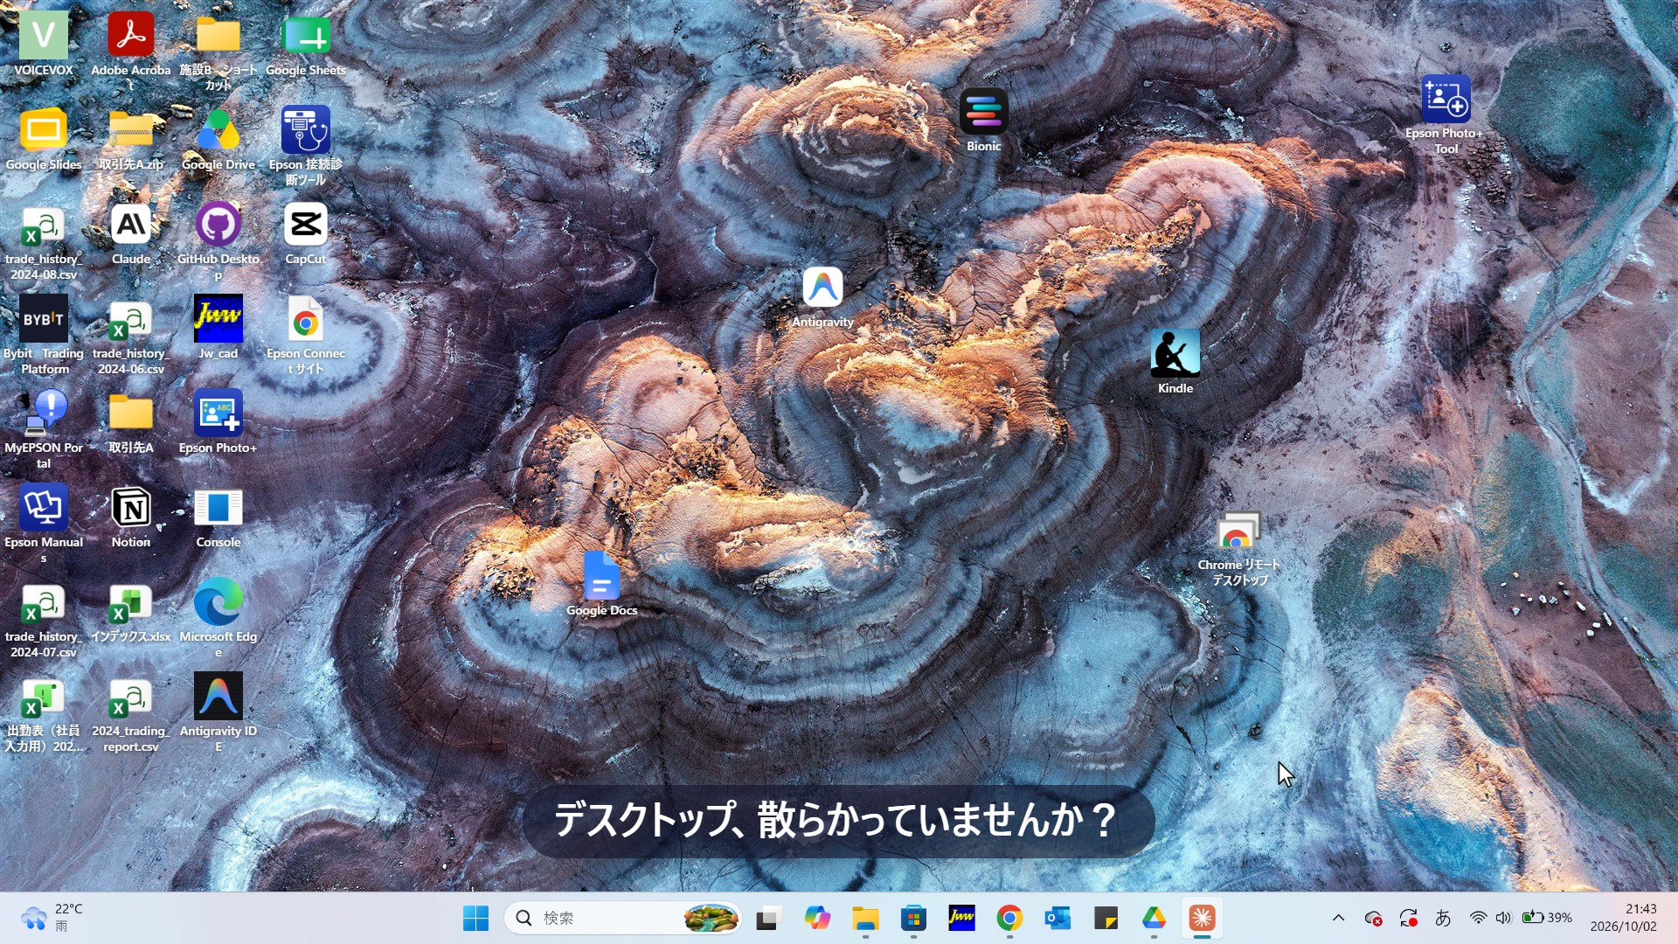Viewport: 1678px width, 944px height.
Task: Open the VOICEVOX desktop shortcut
Action: (x=44, y=44)
